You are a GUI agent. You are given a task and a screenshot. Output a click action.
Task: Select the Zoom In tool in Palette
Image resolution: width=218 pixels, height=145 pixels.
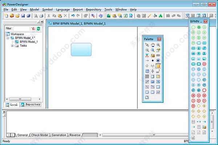(158, 45)
